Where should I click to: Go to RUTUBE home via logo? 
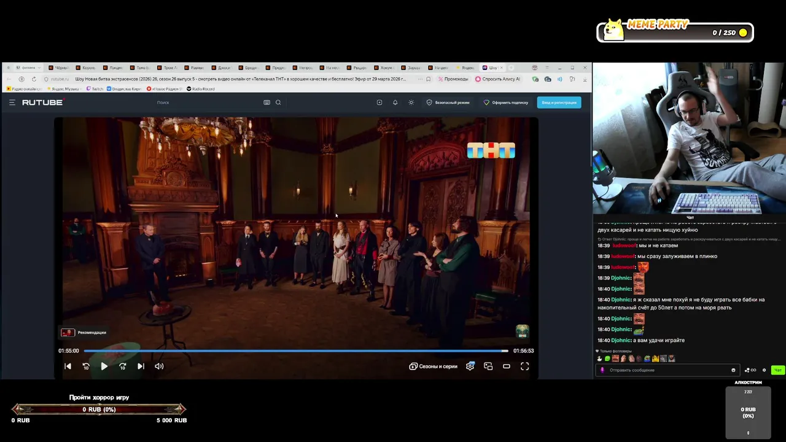coord(43,103)
